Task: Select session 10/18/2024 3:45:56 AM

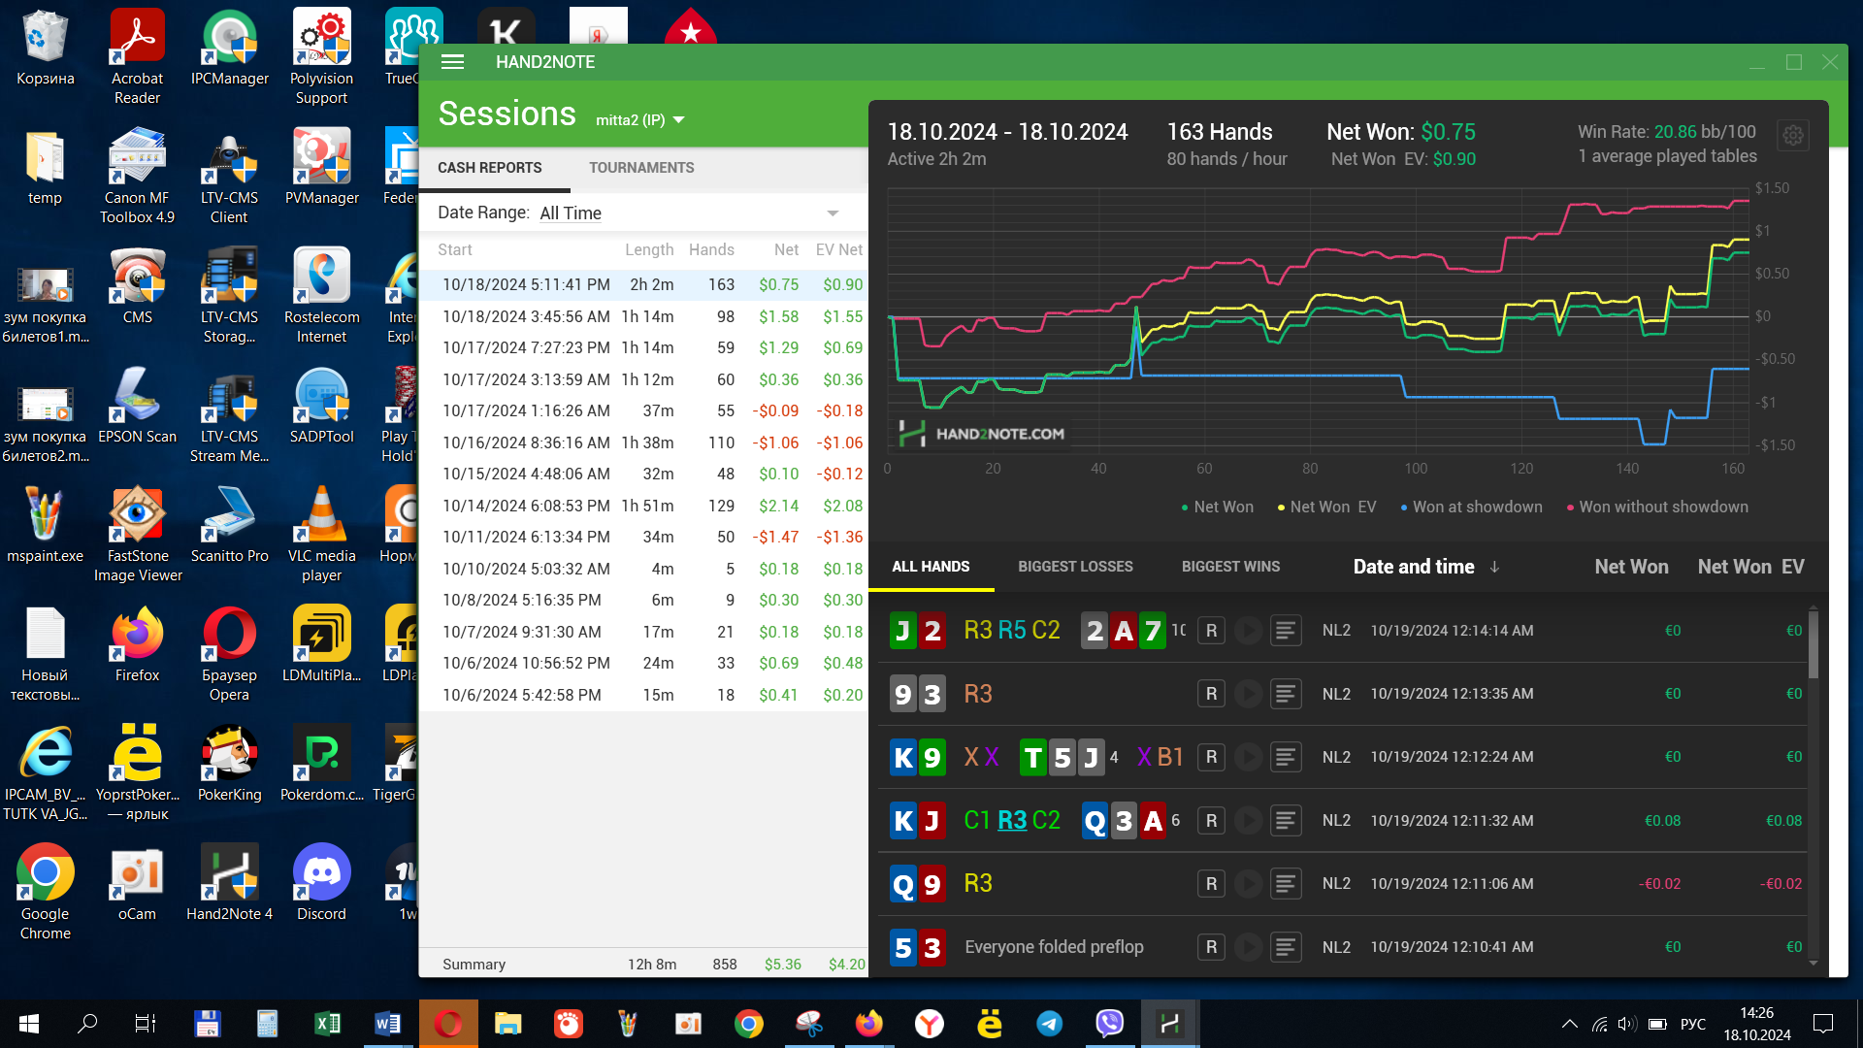Action: [644, 316]
